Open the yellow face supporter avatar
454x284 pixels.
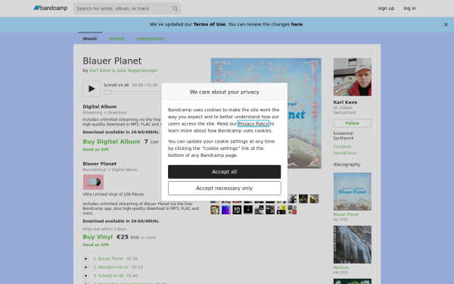click(x=215, y=210)
